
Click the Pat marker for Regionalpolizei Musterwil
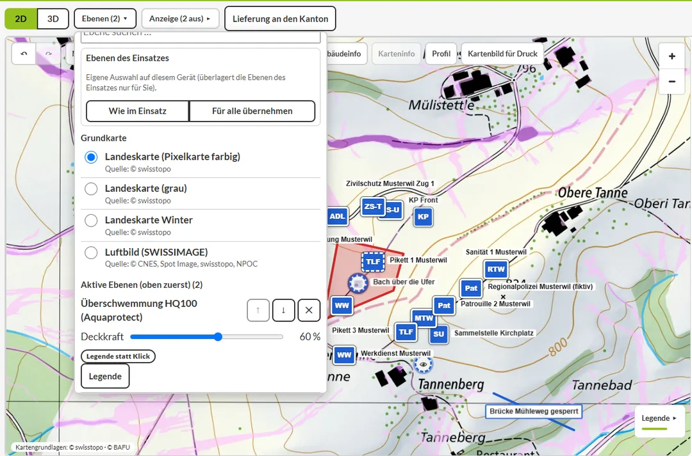pyautogui.click(x=471, y=288)
